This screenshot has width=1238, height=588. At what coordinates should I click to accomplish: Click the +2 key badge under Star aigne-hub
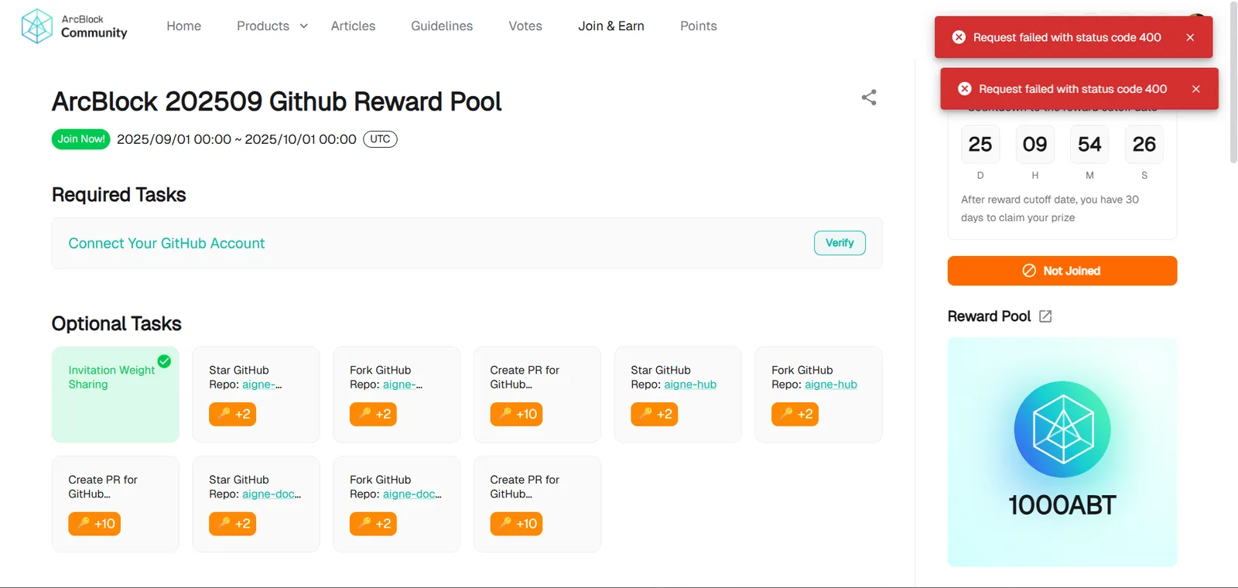click(654, 414)
